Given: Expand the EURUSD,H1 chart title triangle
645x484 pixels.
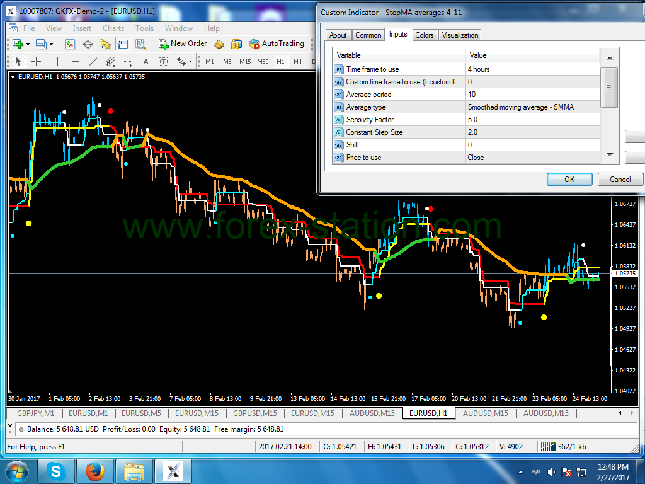Looking at the screenshot, I should tap(13, 76).
